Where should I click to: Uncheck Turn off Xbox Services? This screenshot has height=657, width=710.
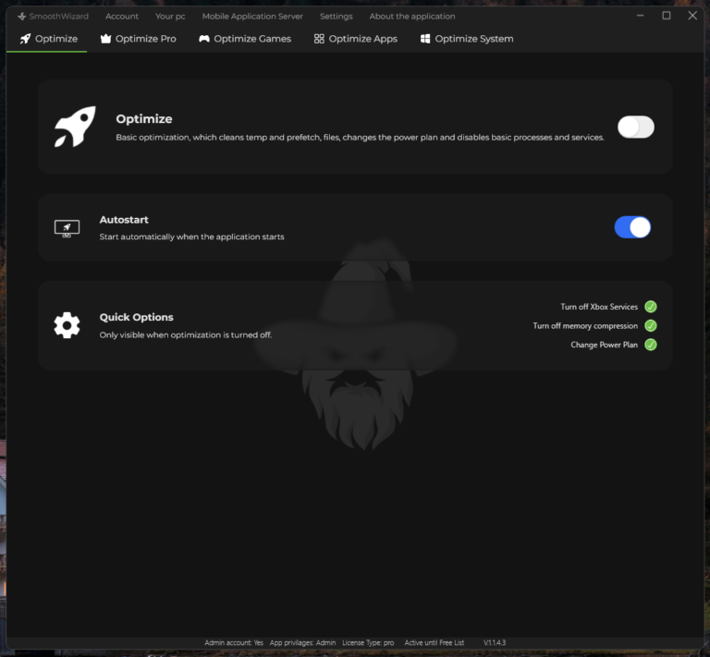(651, 307)
